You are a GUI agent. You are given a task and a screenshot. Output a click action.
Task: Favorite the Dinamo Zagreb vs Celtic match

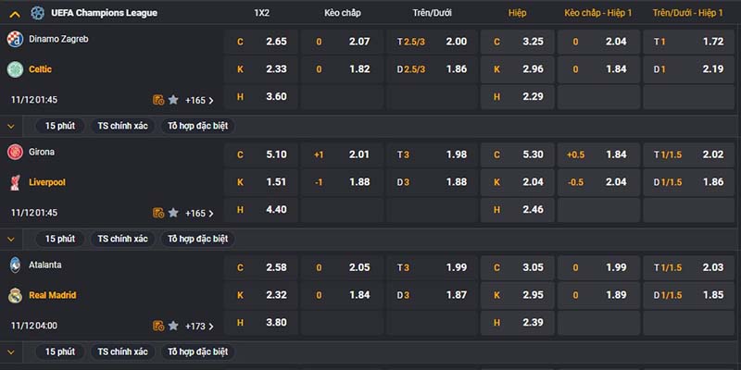173,100
